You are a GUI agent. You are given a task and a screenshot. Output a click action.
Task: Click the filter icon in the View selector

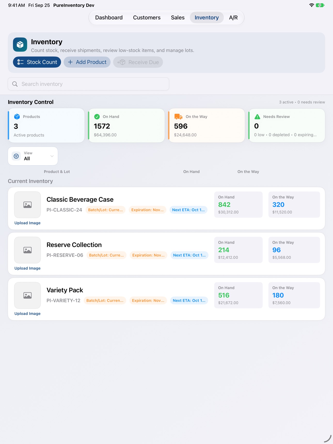pyautogui.click(x=16, y=156)
